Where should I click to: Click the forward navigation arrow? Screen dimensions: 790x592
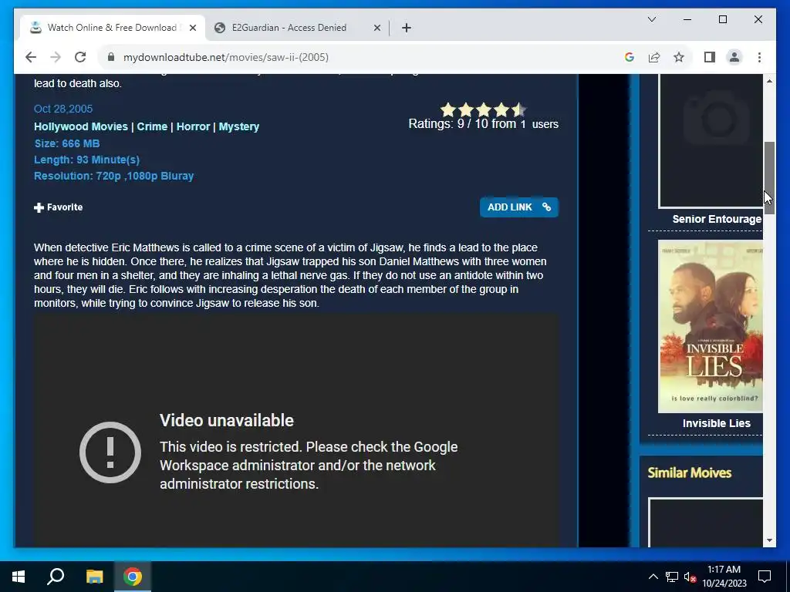[56, 57]
